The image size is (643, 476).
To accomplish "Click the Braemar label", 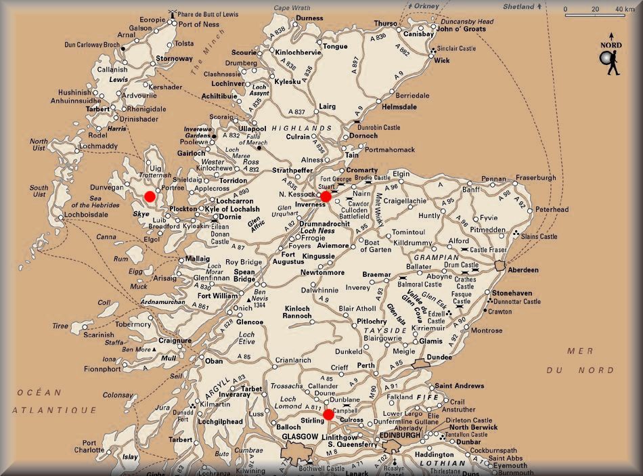I will (x=376, y=274).
